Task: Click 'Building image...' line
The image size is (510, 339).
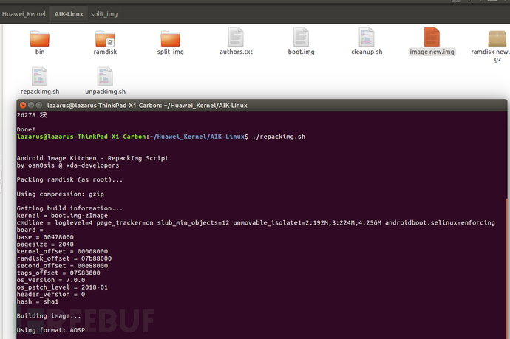Action: click(49, 316)
